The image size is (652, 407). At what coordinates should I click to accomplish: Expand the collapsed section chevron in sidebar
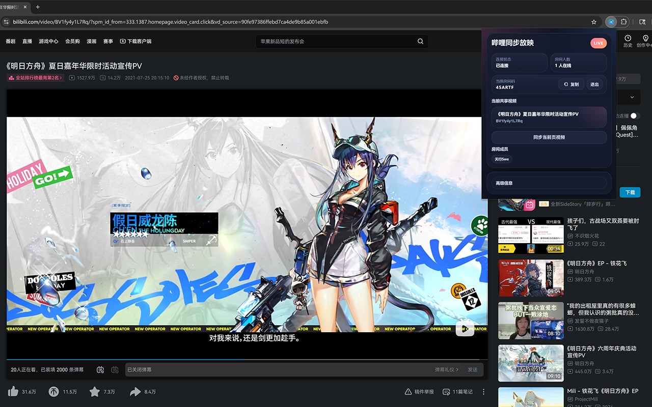(632, 97)
